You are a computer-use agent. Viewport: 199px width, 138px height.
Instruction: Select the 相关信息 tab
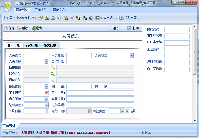pyautogui.click(x=50, y=45)
